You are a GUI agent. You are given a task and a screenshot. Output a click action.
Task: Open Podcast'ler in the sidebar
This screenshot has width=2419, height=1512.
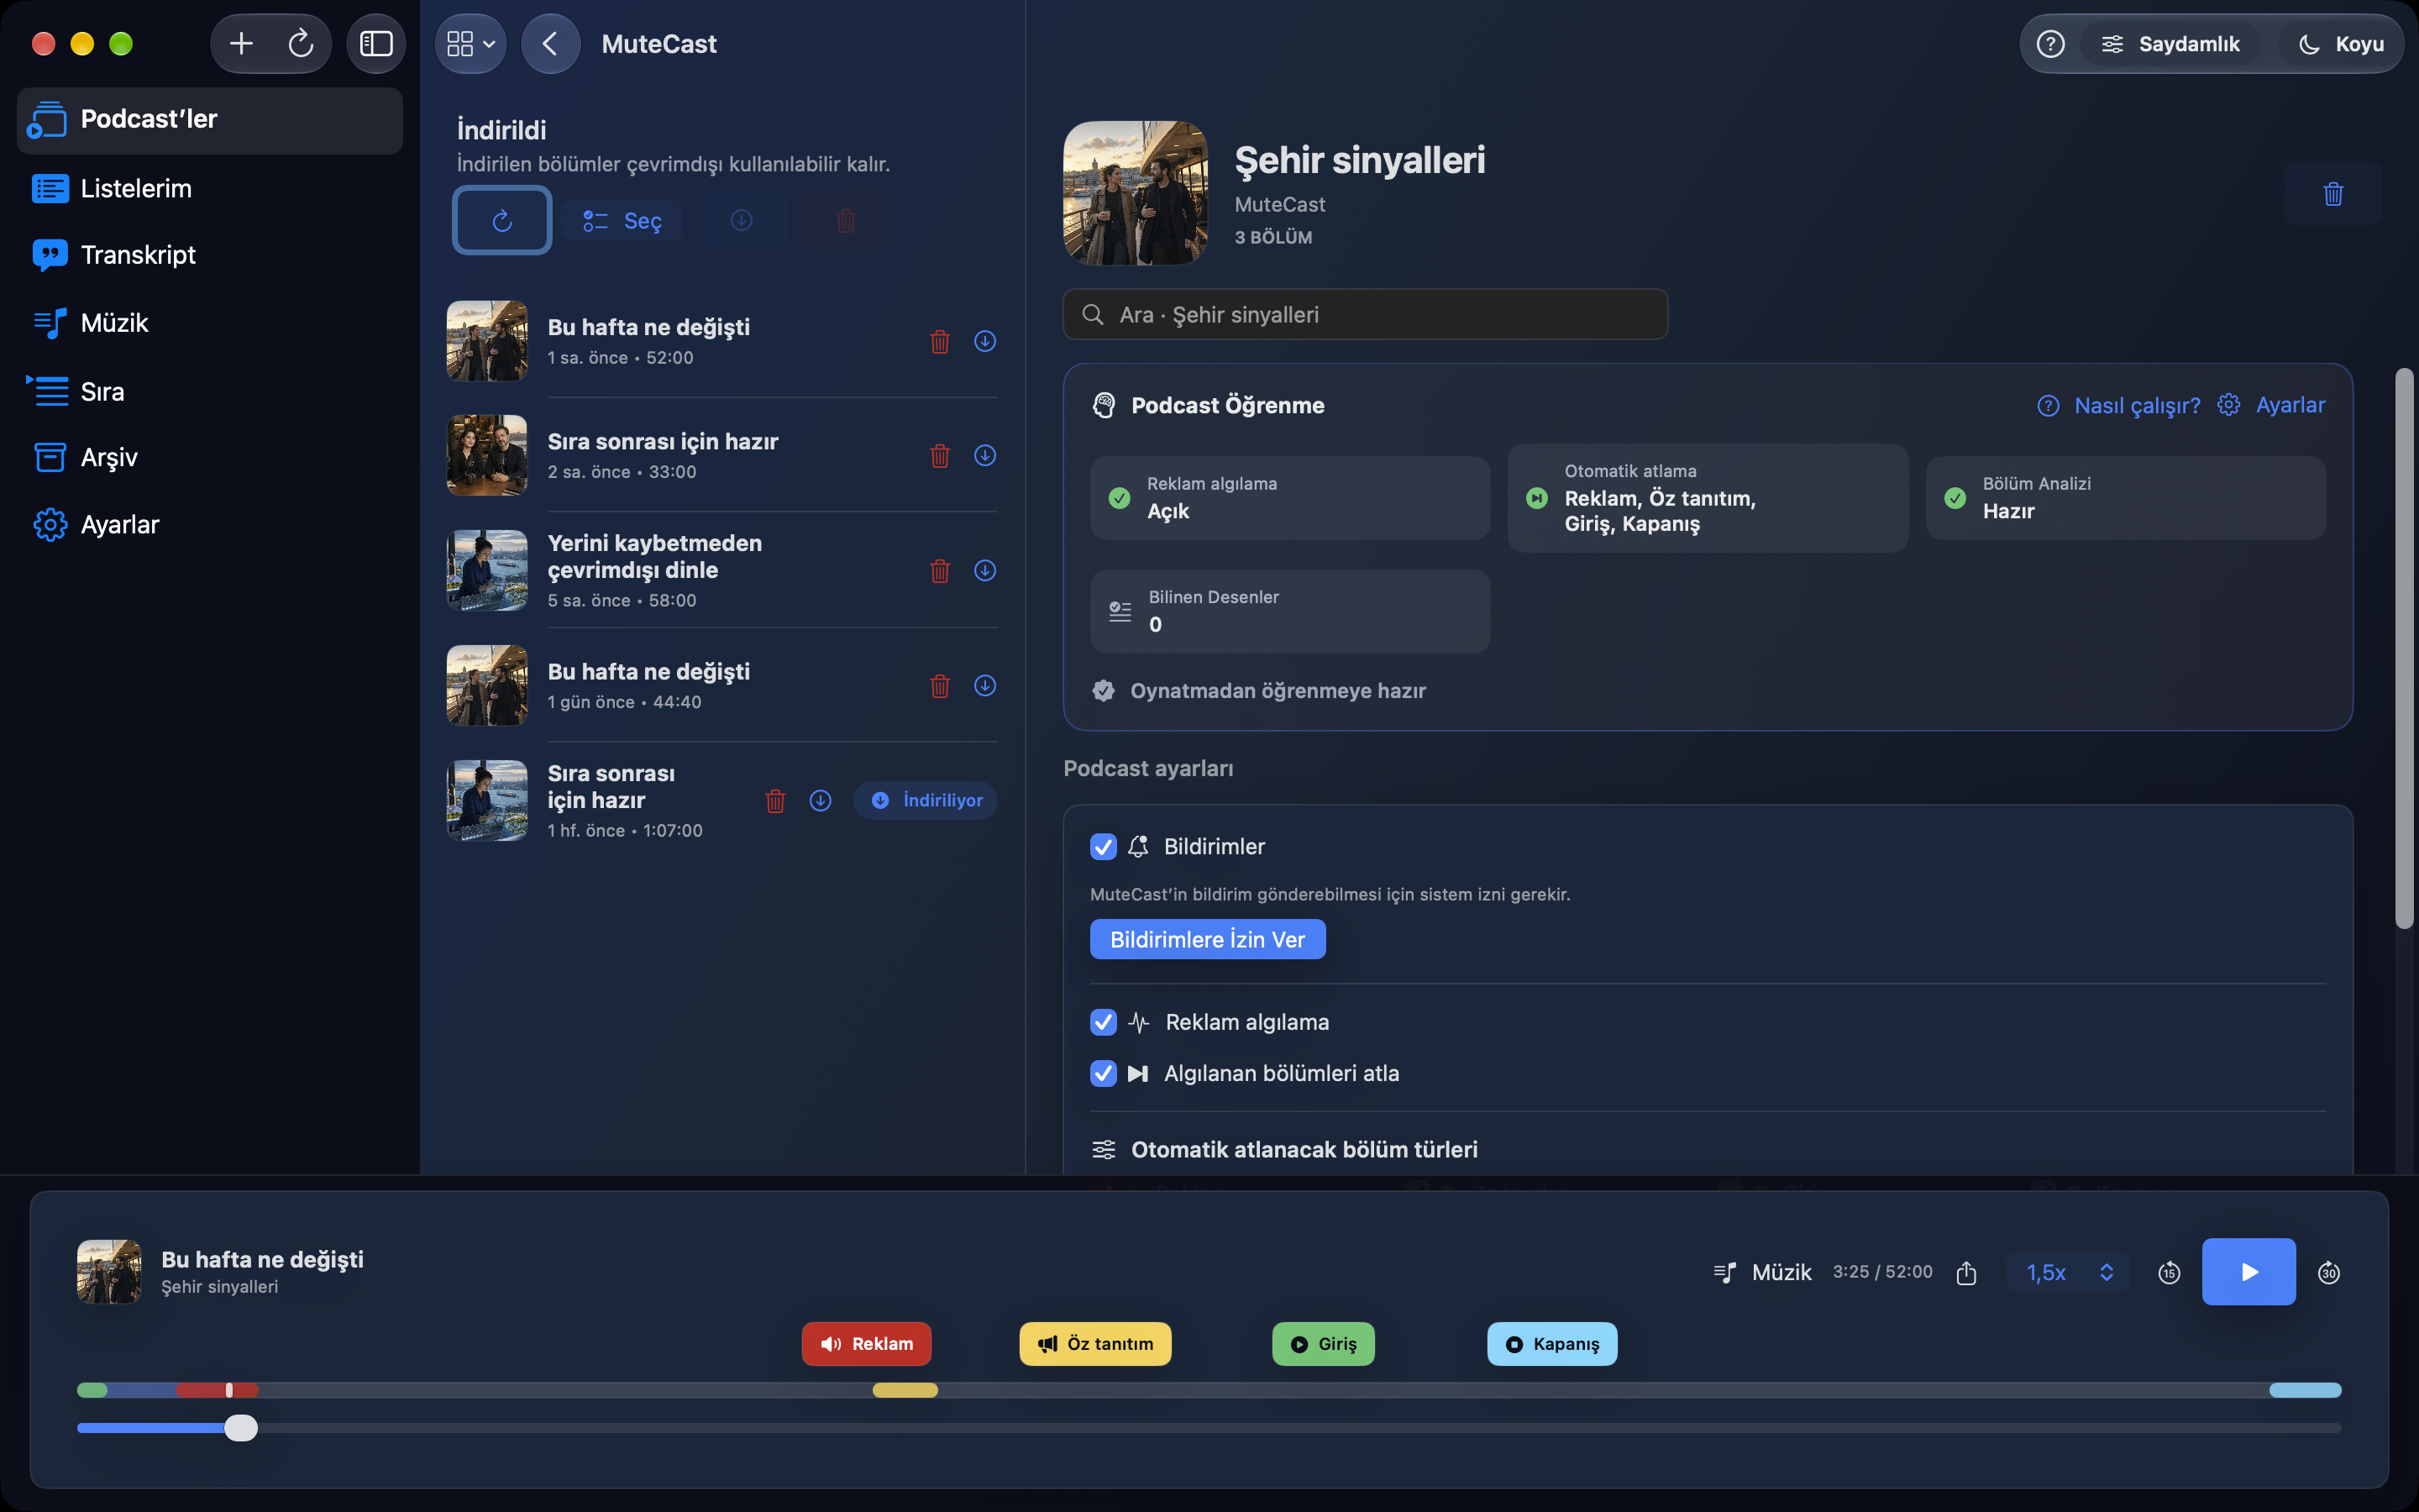tap(210, 120)
